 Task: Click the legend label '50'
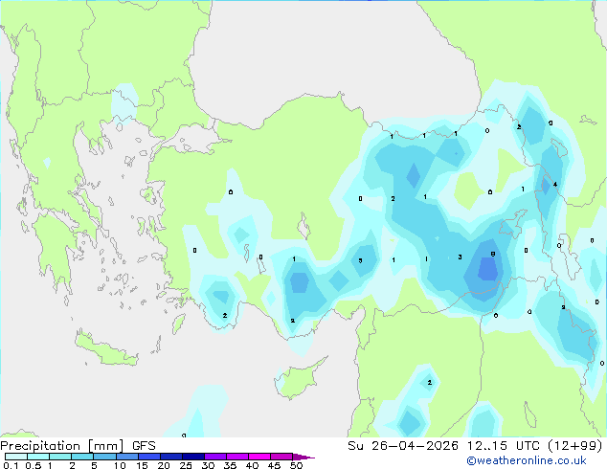coord(296,465)
